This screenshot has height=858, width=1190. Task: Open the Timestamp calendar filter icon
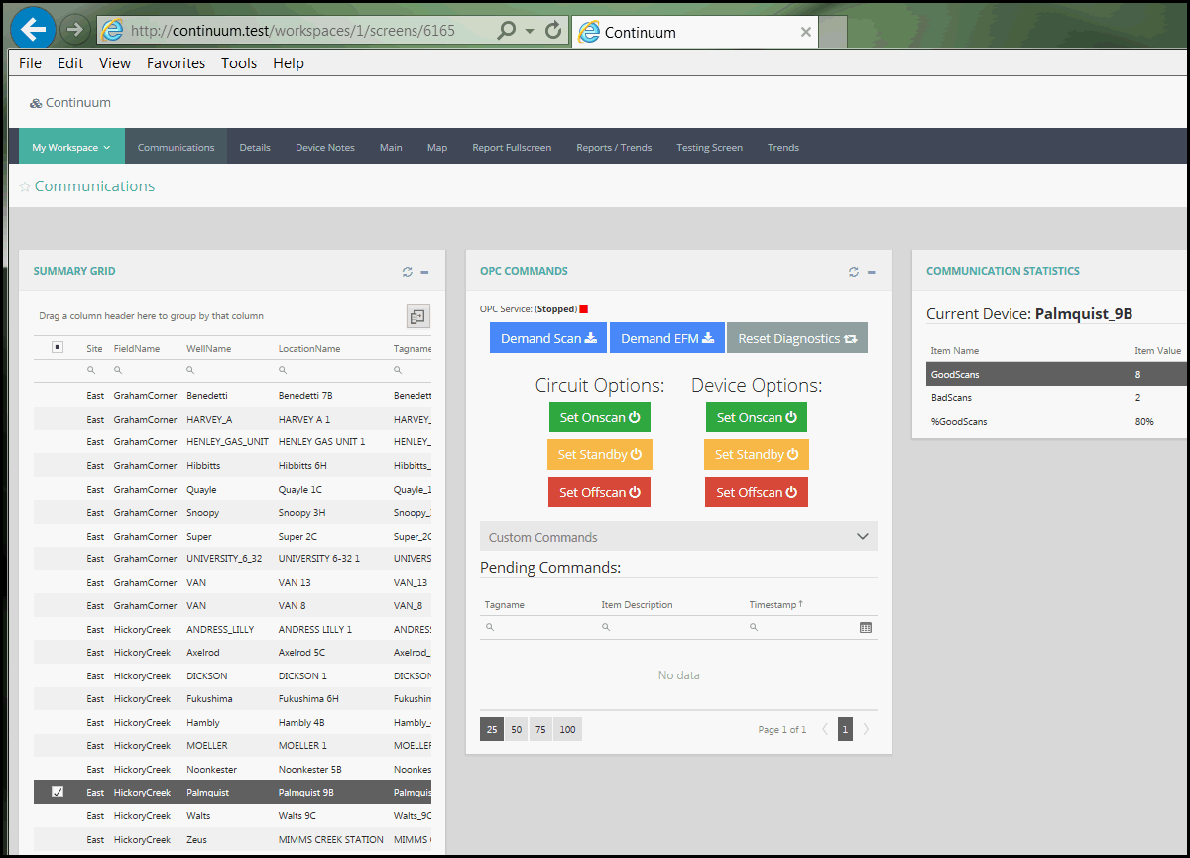pos(865,628)
